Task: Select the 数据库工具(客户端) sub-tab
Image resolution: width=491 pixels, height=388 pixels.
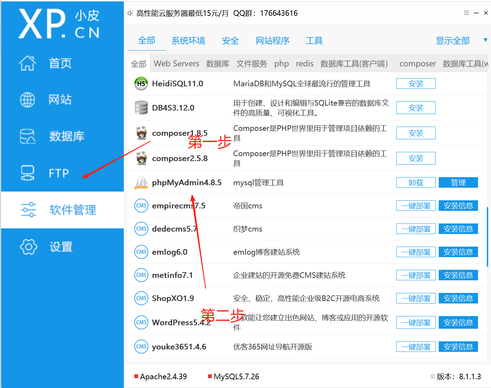Action: pos(354,63)
